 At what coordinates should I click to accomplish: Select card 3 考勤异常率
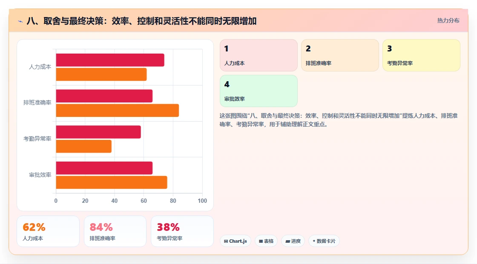(421, 55)
